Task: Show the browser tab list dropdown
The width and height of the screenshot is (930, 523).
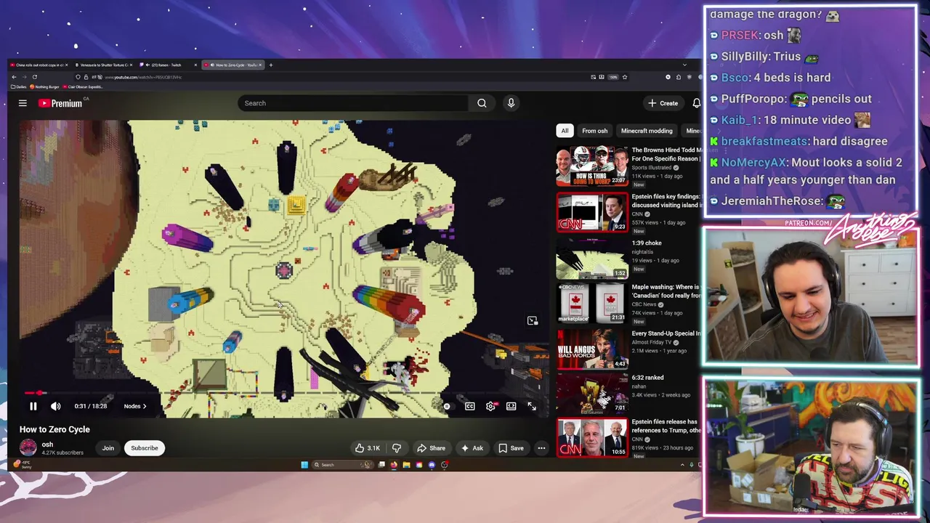Action: click(684, 65)
